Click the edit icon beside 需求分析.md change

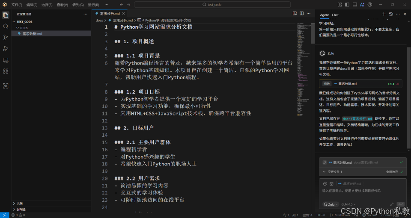click(x=325, y=162)
